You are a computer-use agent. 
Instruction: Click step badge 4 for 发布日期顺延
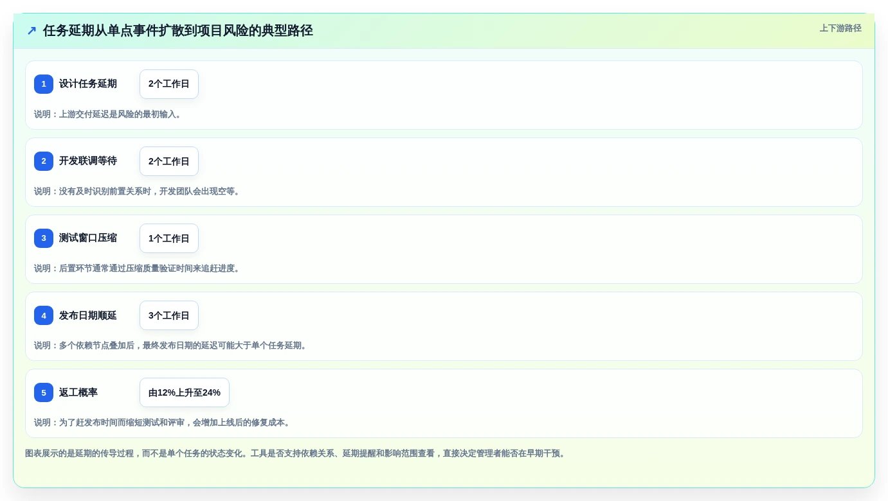coord(44,315)
